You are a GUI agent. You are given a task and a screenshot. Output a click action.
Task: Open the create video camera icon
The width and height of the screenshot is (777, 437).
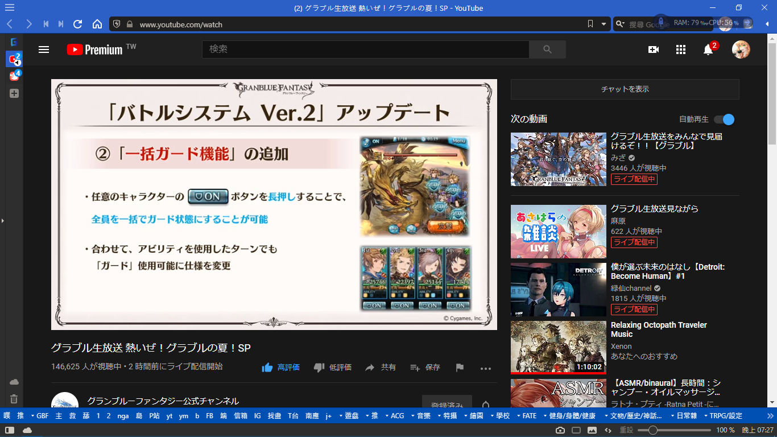(654, 50)
